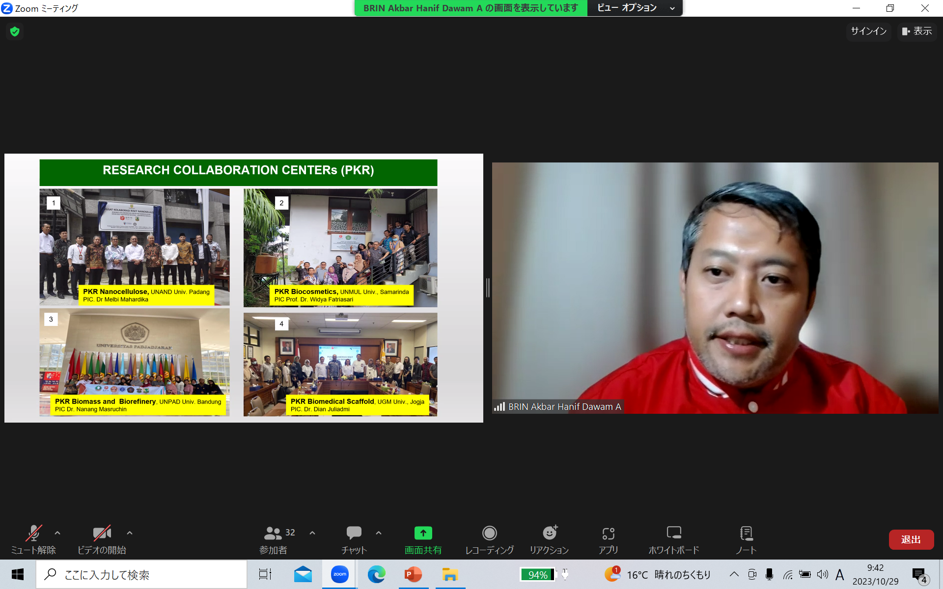Open the Mail app on taskbar
This screenshot has height=589, width=943.
pos(303,574)
